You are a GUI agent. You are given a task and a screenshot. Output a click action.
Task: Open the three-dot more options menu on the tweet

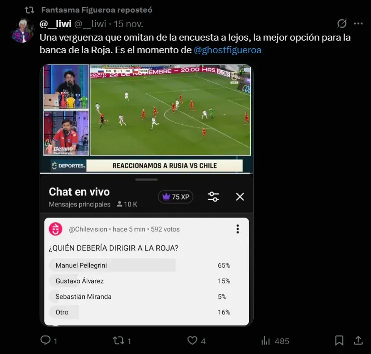coord(358,24)
